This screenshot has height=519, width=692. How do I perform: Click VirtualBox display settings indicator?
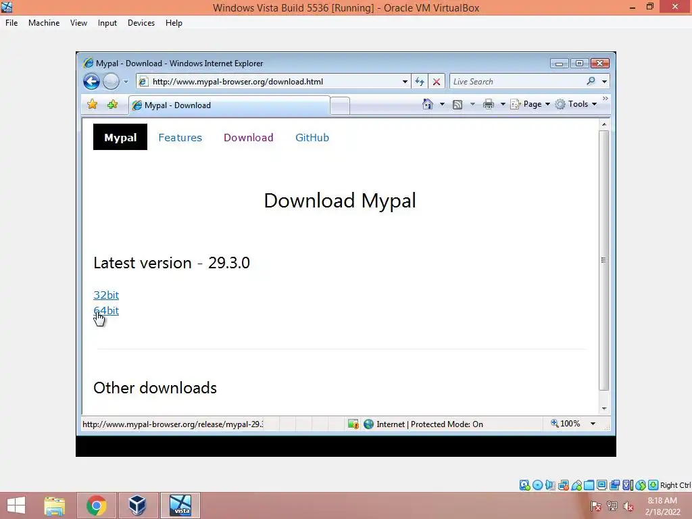pyautogui.click(x=601, y=485)
